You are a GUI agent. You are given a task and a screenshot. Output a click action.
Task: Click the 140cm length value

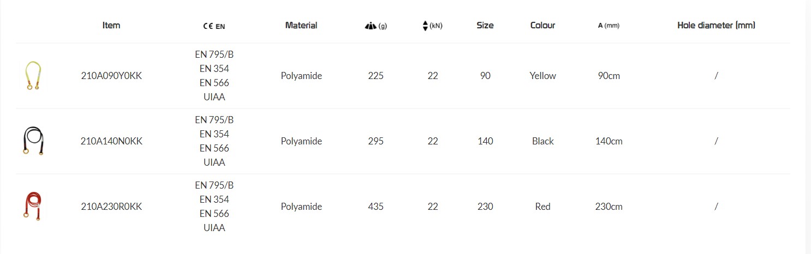(x=609, y=141)
